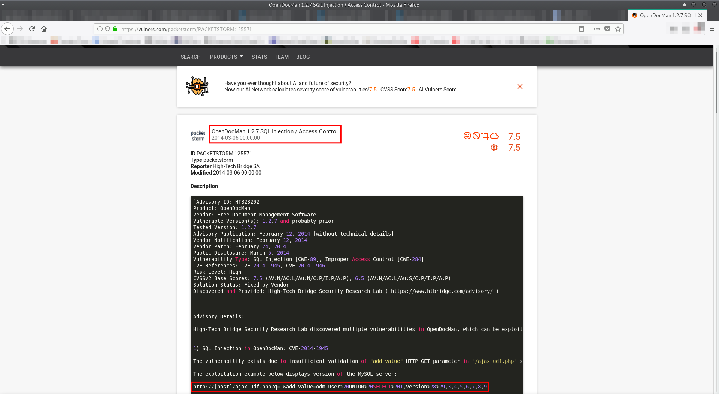Open site information icon in address bar
The width and height of the screenshot is (719, 394).
pos(100,29)
